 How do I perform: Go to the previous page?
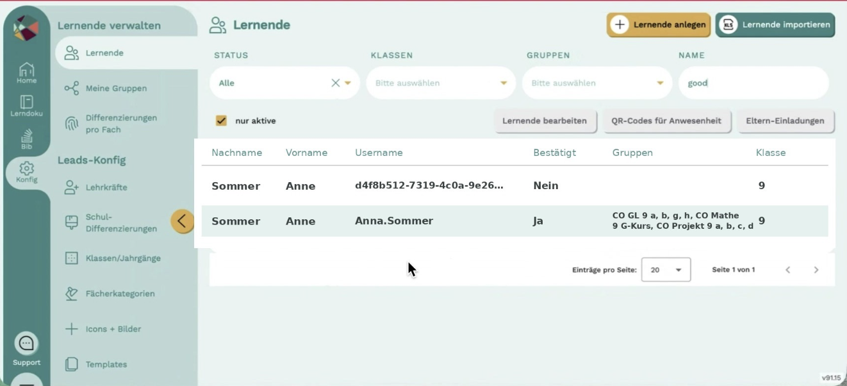click(788, 270)
